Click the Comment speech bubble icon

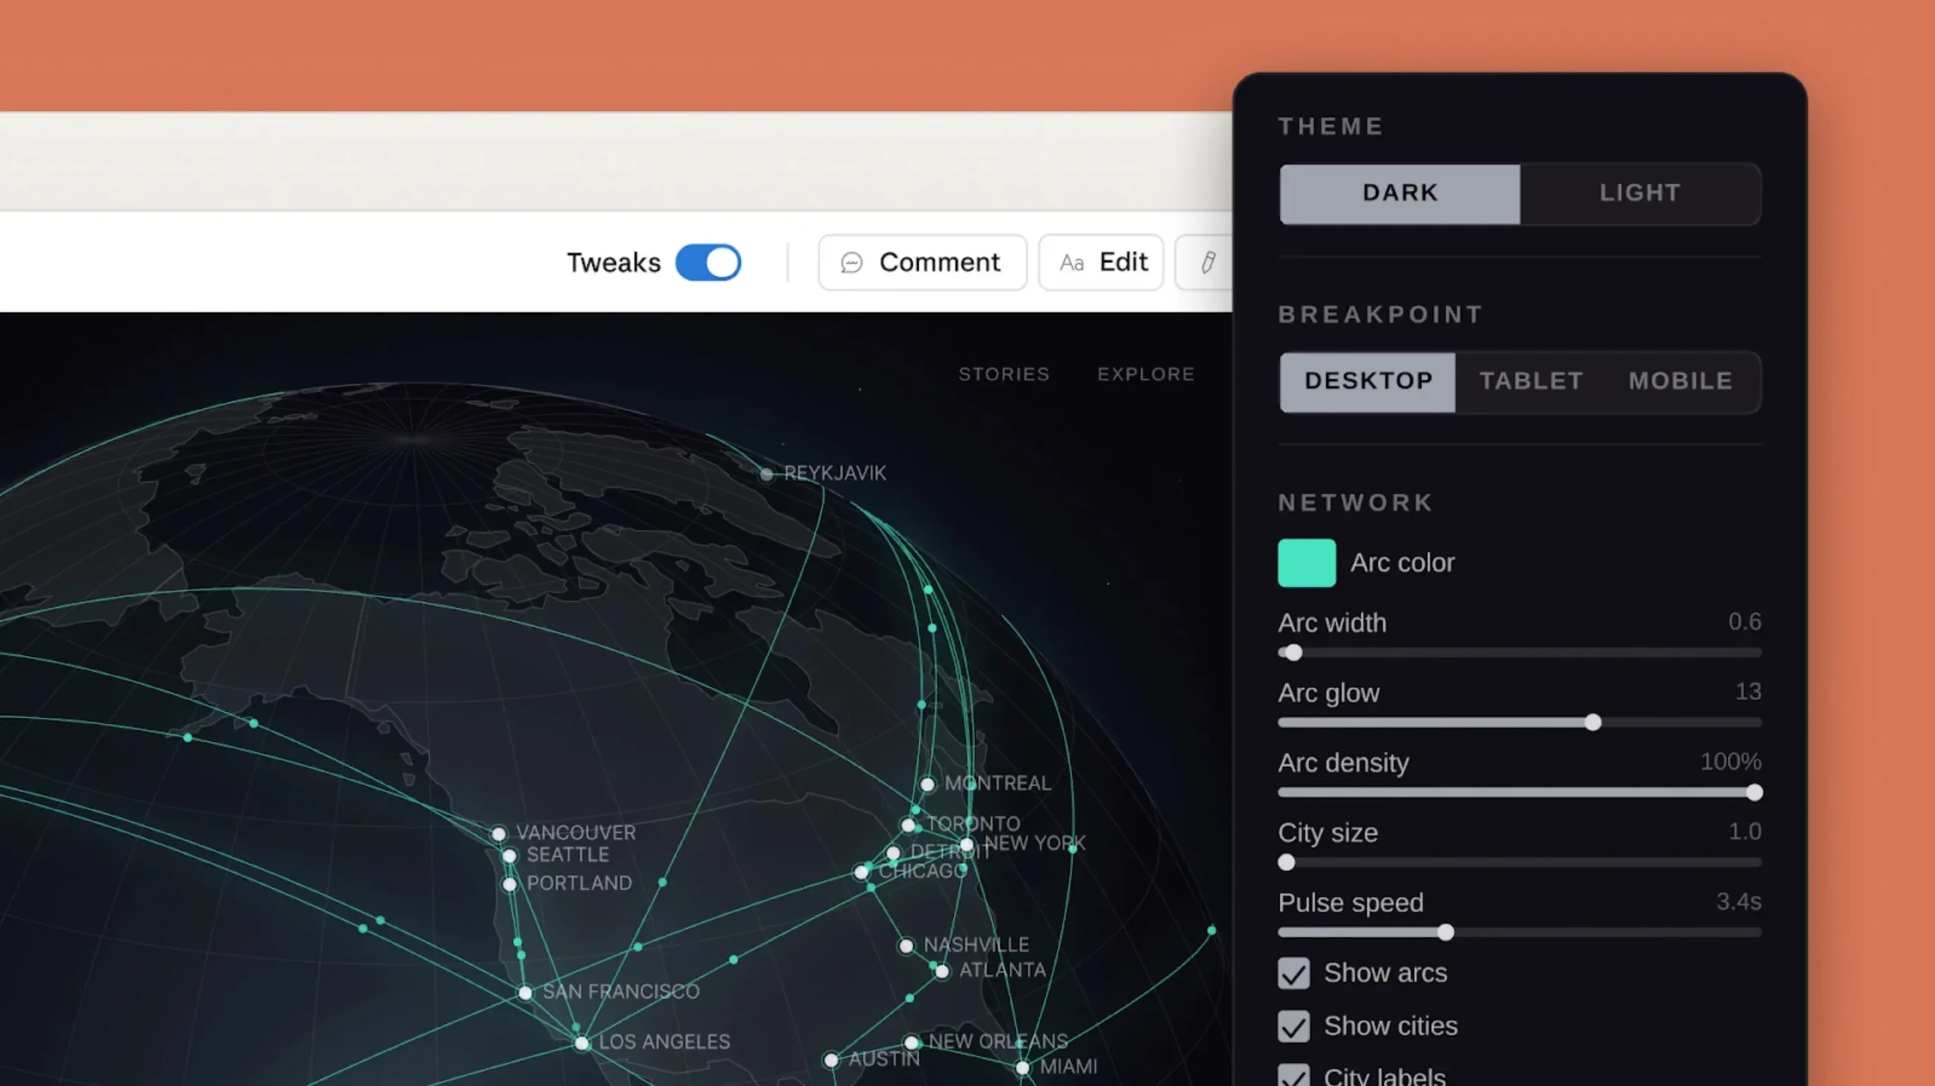click(x=853, y=262)
